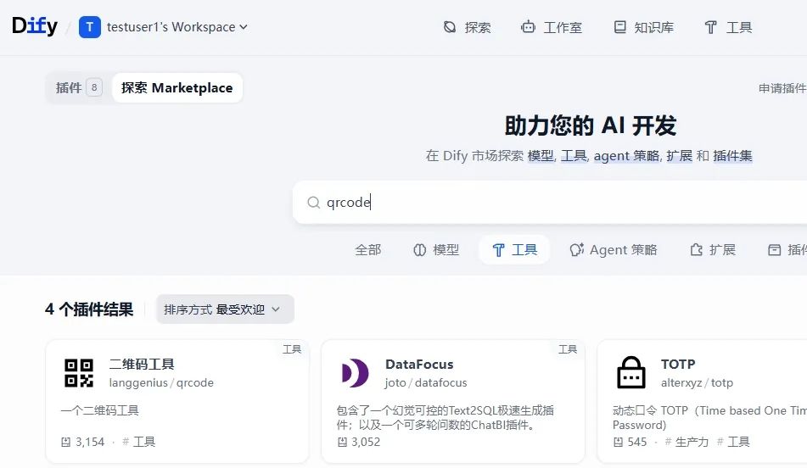Open the 知识库 navigation item
Viewport: 807px width, 468px height.
643,27
